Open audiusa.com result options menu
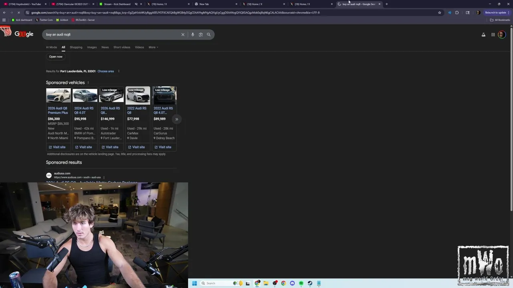 [x=104, y=178]
